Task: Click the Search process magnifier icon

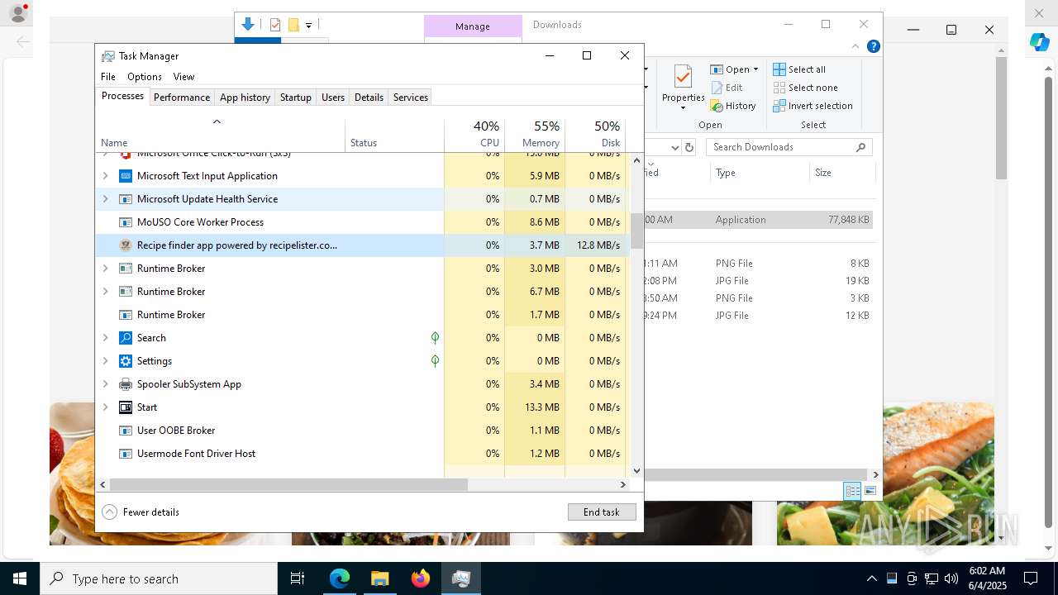Action: tap(126, 338)
